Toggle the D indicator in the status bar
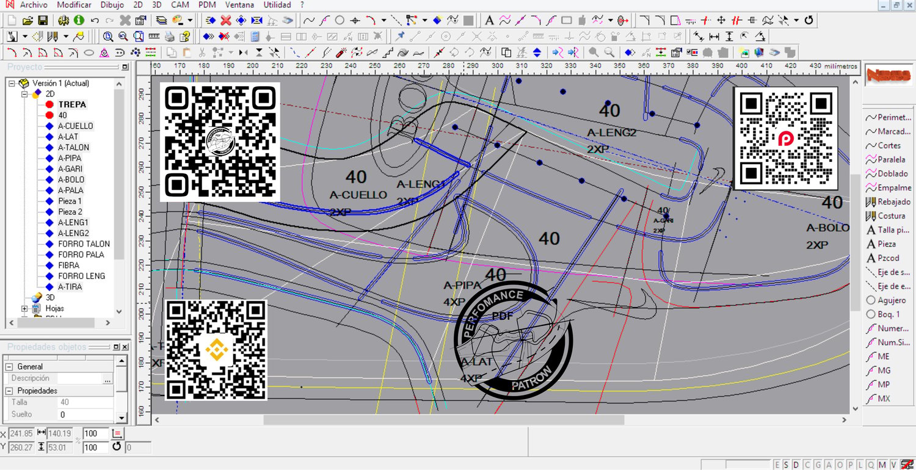 [x=798, y=465]
